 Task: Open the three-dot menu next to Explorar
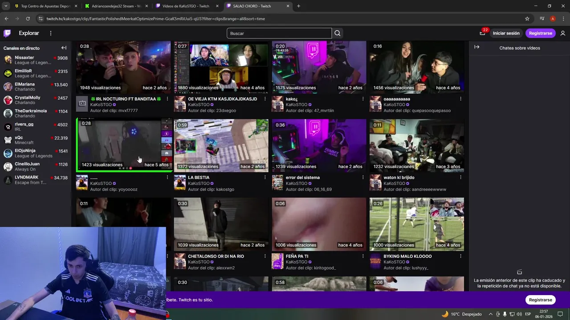[x=51, y=33]
